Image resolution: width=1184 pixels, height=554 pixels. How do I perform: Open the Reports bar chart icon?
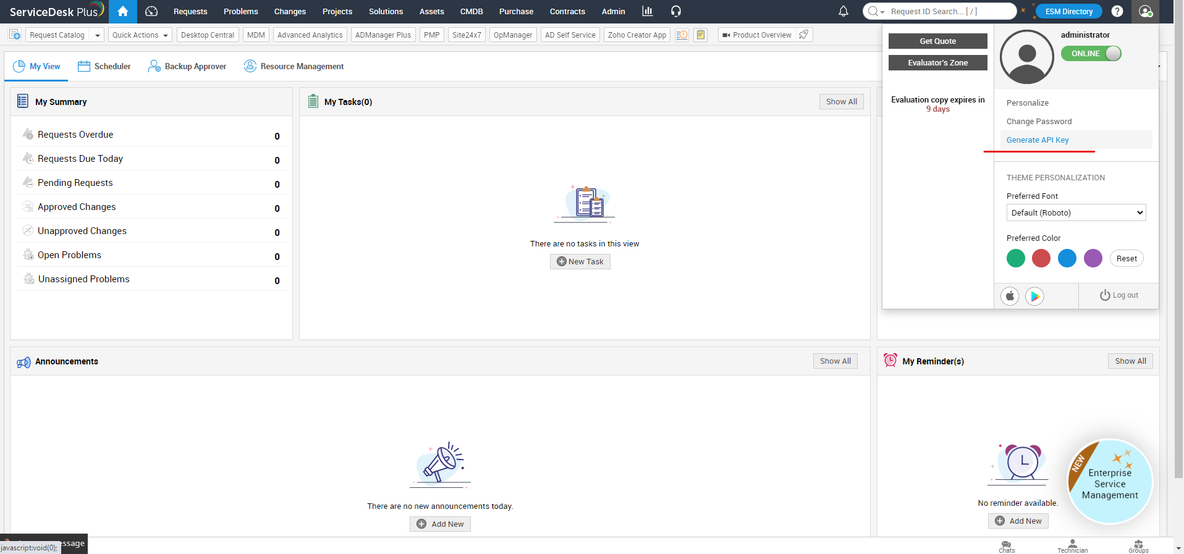point(647,11)
